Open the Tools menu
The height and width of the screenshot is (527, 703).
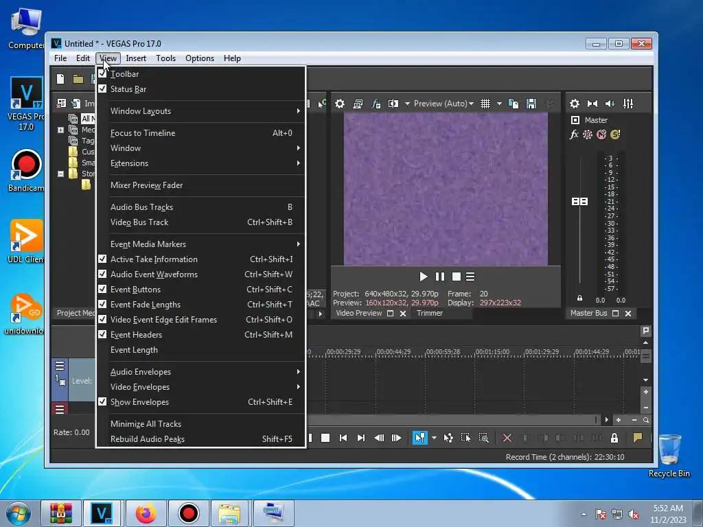click(165, 58)
